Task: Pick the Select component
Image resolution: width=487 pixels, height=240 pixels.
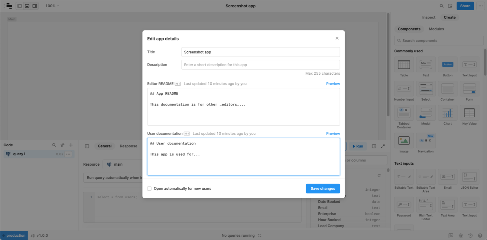Action: coord(426,91)
